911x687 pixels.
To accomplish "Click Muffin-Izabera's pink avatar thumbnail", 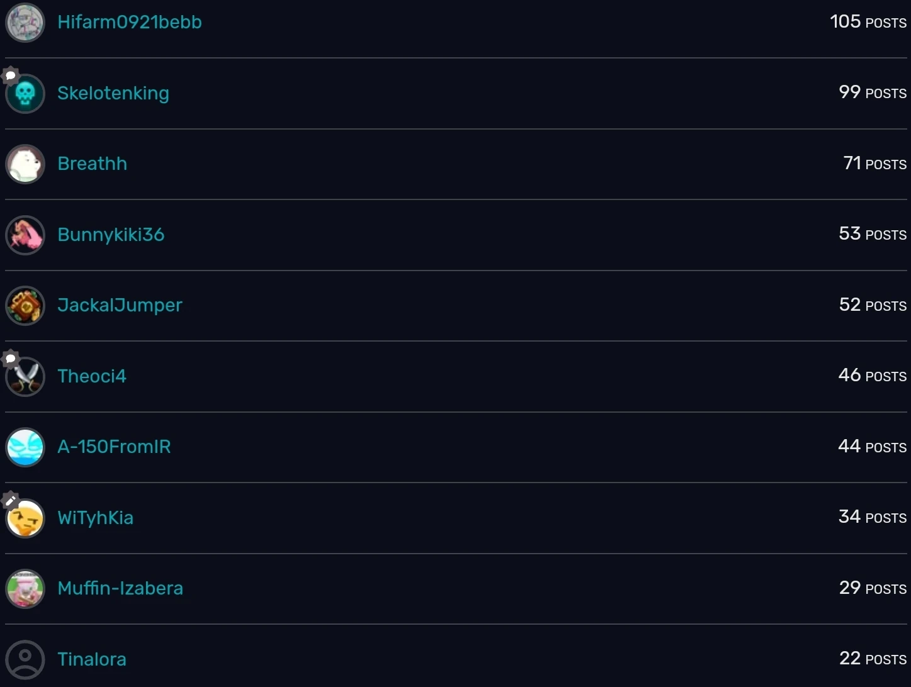I will coord(25,589).
